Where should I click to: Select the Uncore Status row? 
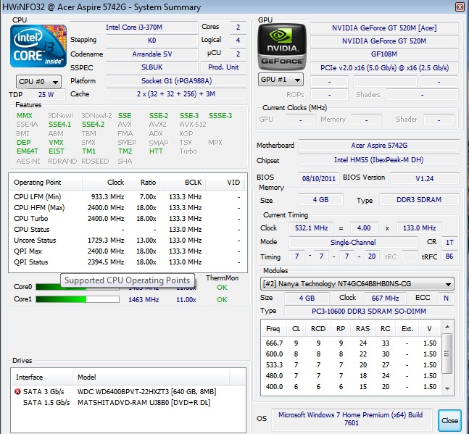(128, 241)
